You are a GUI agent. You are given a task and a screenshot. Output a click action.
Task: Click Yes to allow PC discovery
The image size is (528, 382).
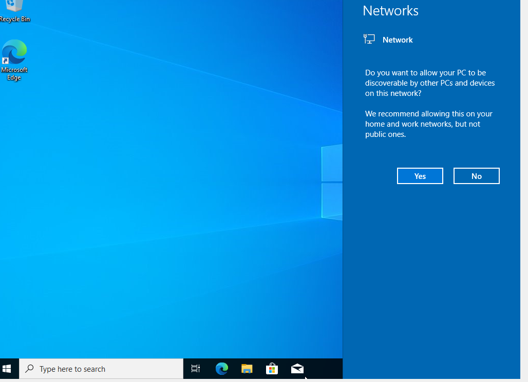[420, 176]
